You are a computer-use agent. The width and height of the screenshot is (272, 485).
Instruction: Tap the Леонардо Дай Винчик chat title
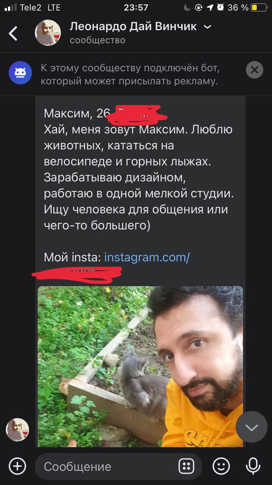click(133, 27)
